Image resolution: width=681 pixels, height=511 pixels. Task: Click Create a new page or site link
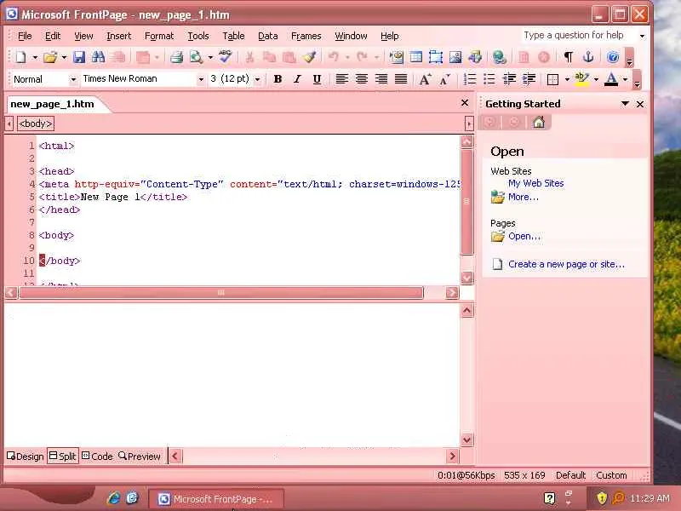tap(566, 264)
